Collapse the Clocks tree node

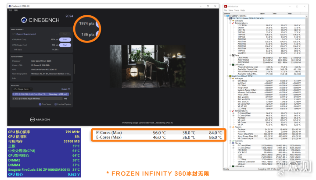(x=230, y=143)
